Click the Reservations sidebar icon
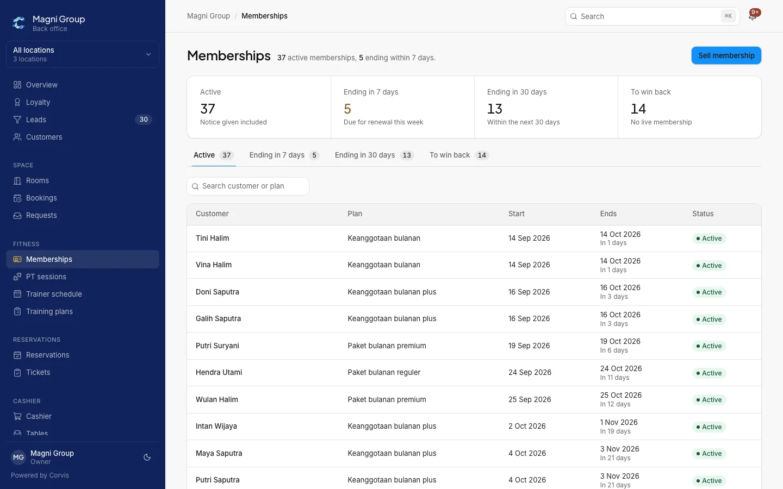The image size is (783, 489). [17, 355]
